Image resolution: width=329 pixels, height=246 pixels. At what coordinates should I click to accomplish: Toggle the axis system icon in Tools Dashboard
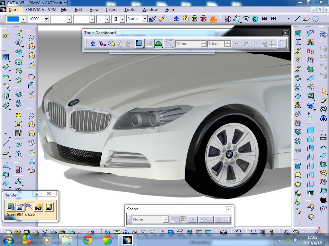point(282,44)
